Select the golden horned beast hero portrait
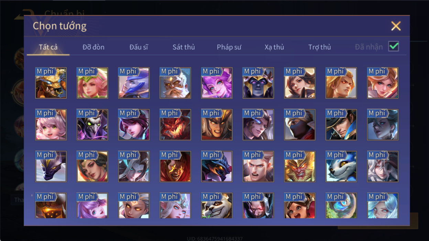The height and width of the screenshot is (241, 429). point(51,83)
